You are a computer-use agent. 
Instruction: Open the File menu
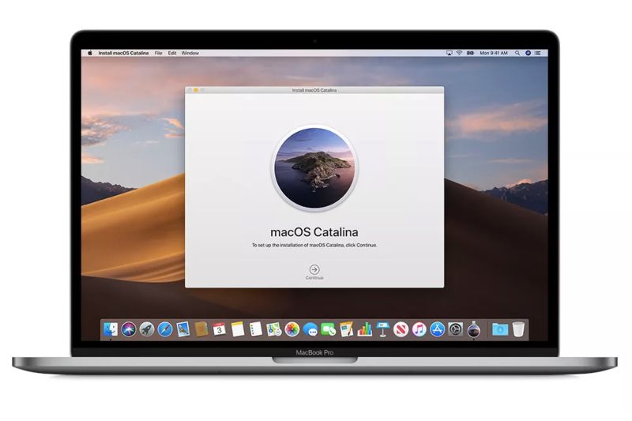(x=159, y=53)
